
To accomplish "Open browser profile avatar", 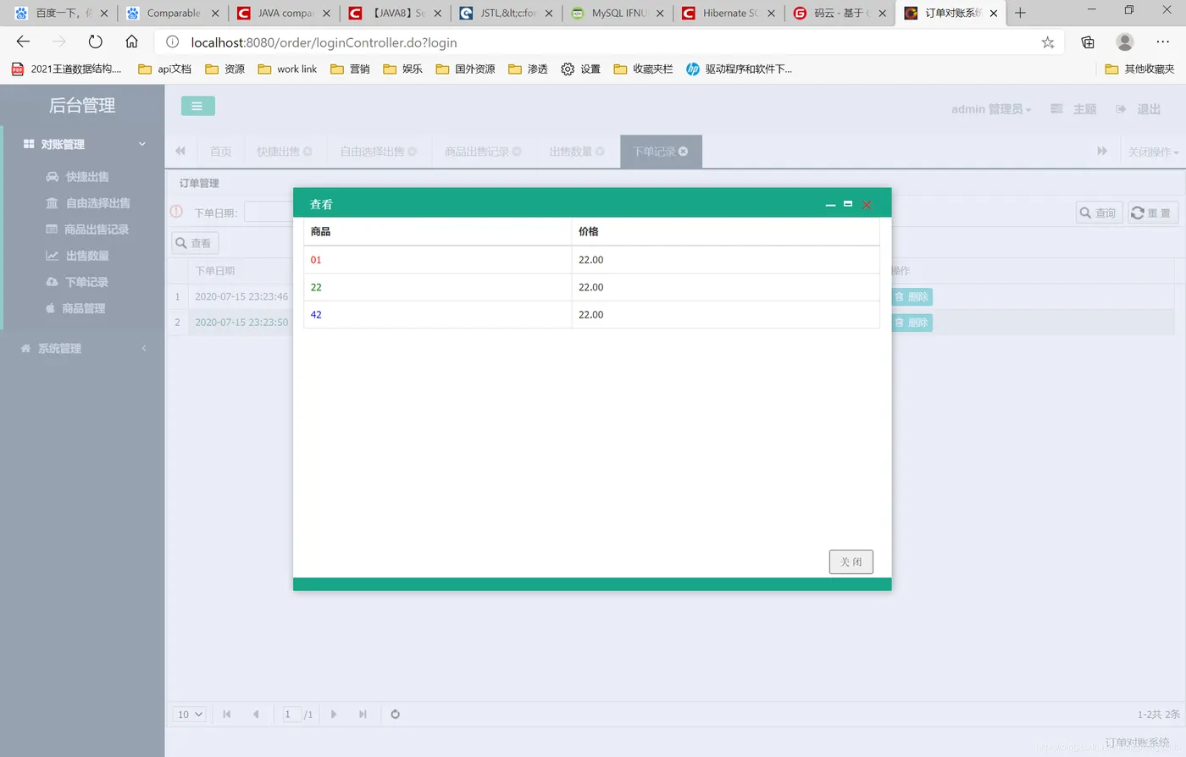I will [x=1125, y=41].
